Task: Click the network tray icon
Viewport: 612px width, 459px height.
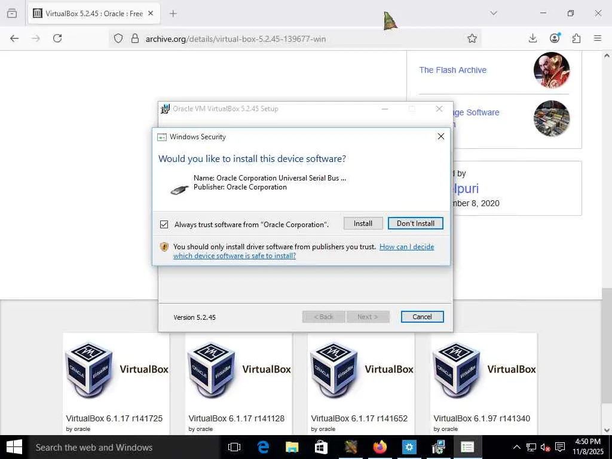Action: tap(531, 447)
